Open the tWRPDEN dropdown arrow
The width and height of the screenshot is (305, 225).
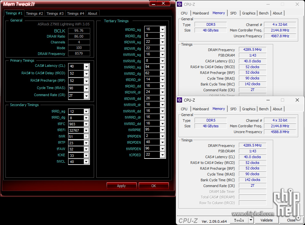(162, 148)
